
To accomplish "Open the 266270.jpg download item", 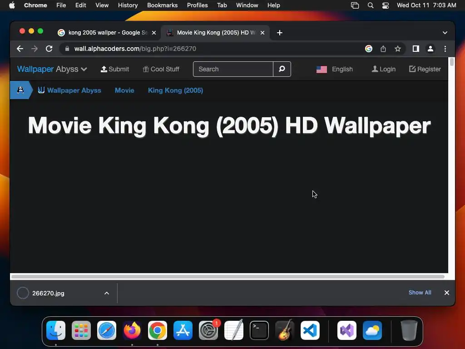I will [48, 293].
